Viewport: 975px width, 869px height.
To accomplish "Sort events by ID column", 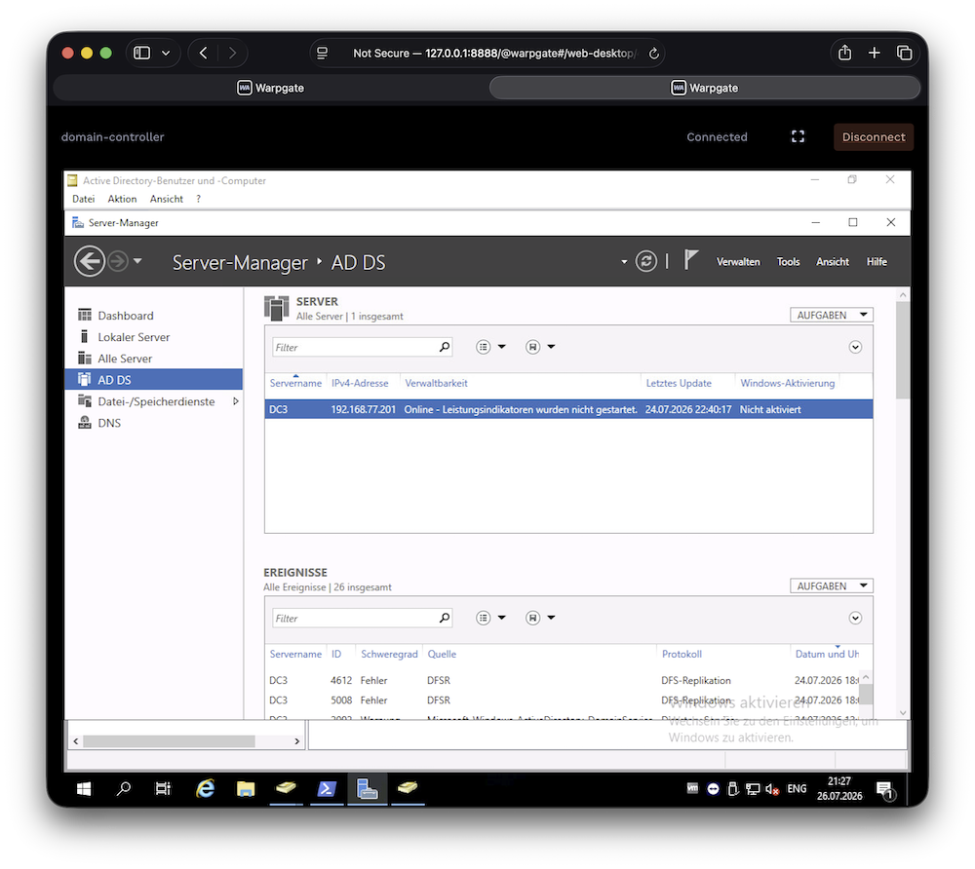I will pos(336,654).
